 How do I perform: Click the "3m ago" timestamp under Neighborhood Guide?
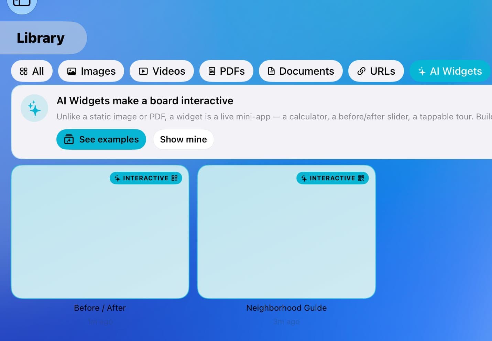pyautogui.click(x=286, y=322)
